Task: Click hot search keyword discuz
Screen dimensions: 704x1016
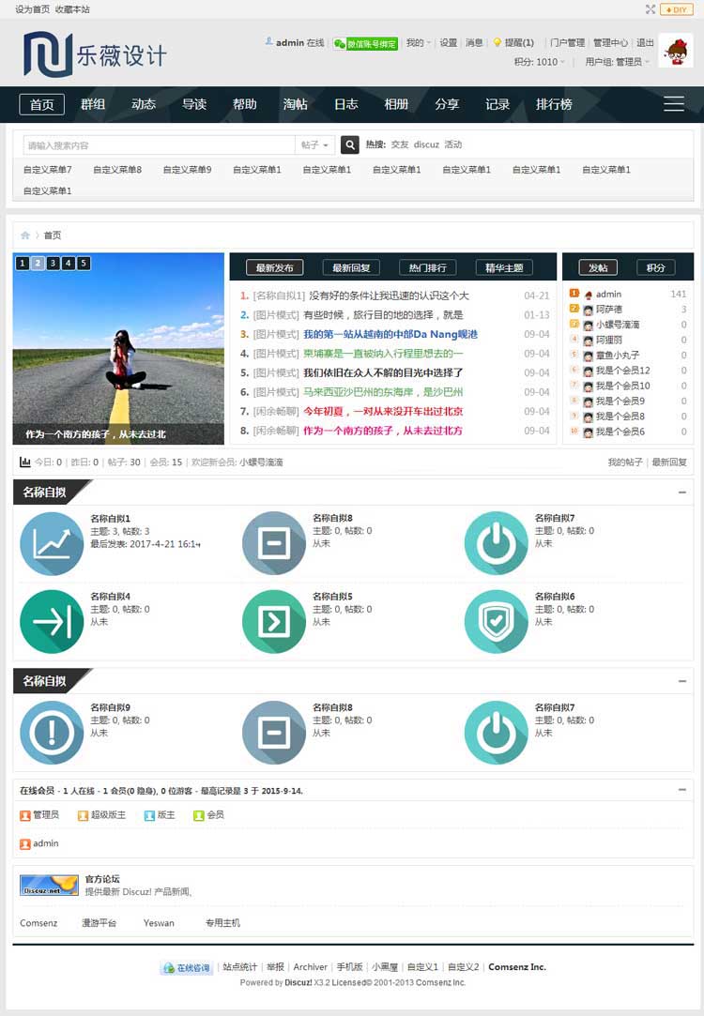Action: 426,144
